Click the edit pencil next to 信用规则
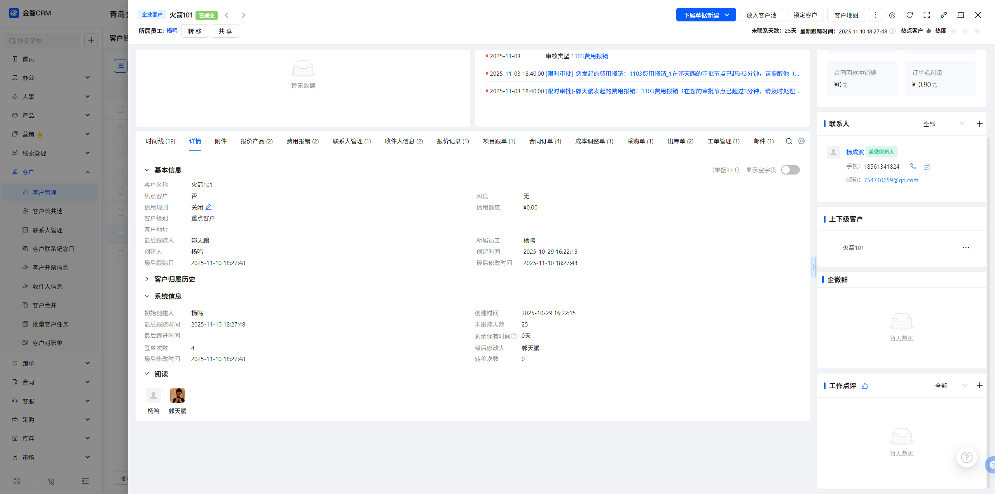 [x=208, y=207]
